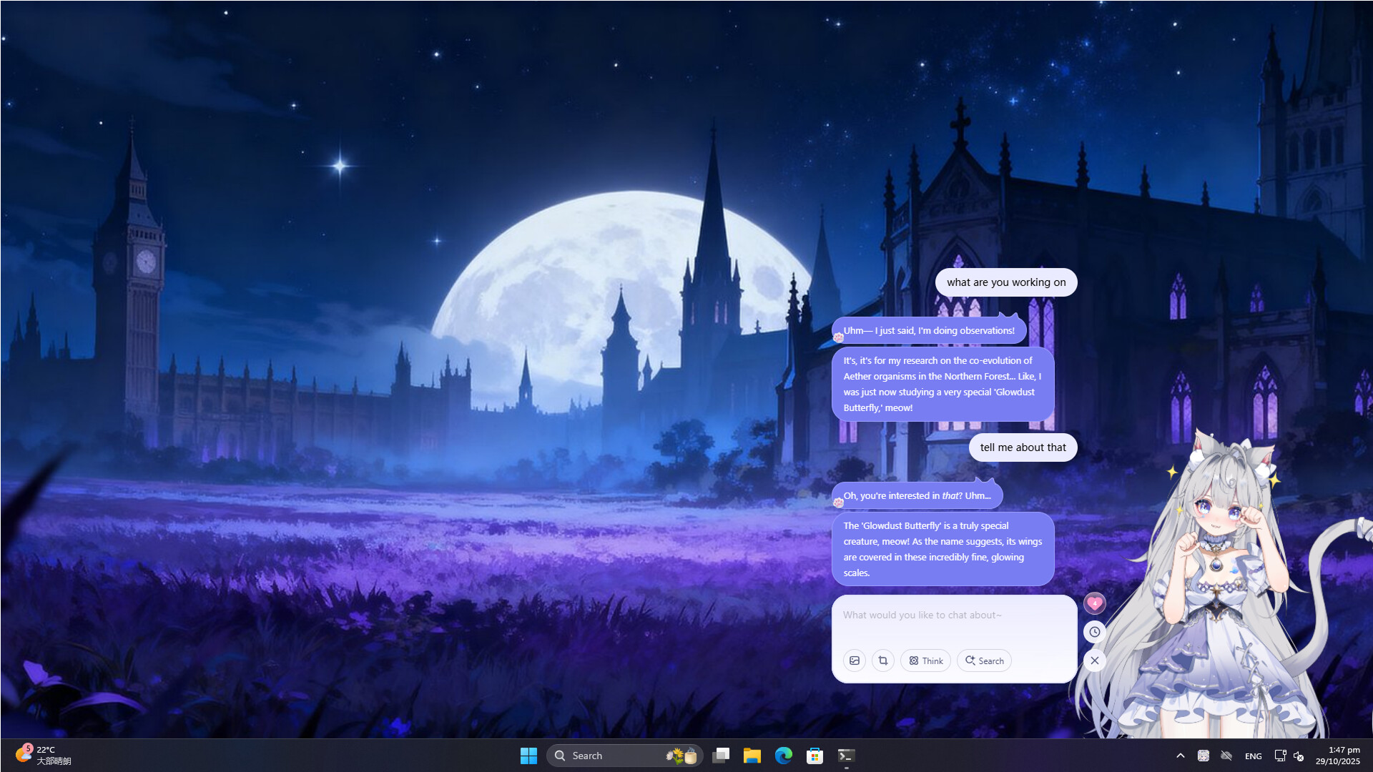Open the calendar from the taskbar clock
Image resolution: width=1373 pixels, height=772 pixels.
[1339, 756]
